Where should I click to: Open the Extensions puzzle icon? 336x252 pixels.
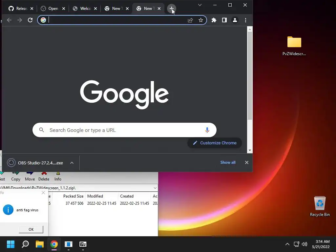point(214,20)
